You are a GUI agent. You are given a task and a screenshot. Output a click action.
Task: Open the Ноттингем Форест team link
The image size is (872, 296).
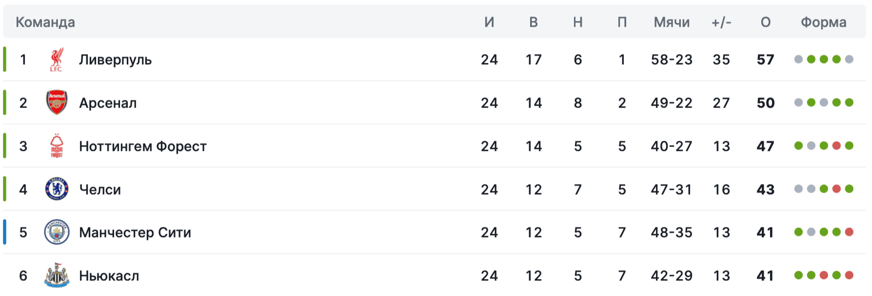pos(143,147)
